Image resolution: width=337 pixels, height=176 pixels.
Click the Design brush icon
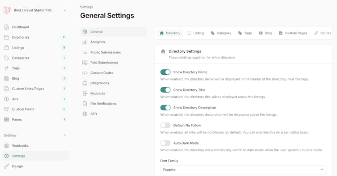coord(7,166)
